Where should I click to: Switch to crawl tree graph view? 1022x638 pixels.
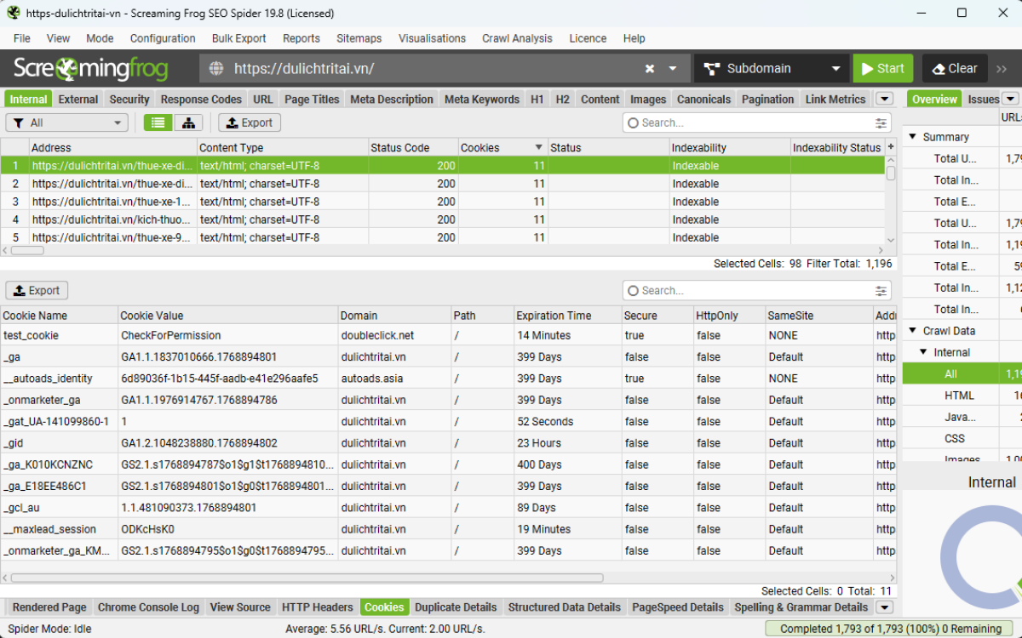[187, 122]
